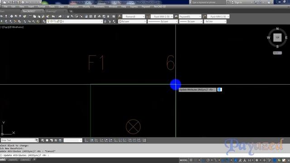Click the Make Object's Layer Current icon
The height and width of the screenshot is (163, 290).
(106, 21)
